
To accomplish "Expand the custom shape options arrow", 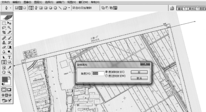I will point(69,8).
